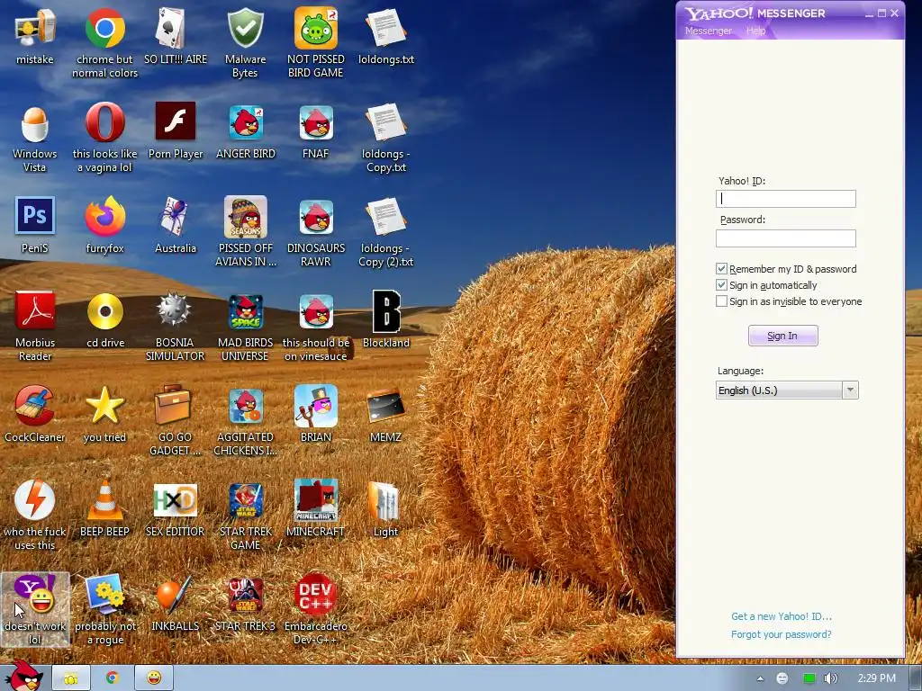
Task: Minimize the Yahoo Messenger window
Action: tap(869, 13)
